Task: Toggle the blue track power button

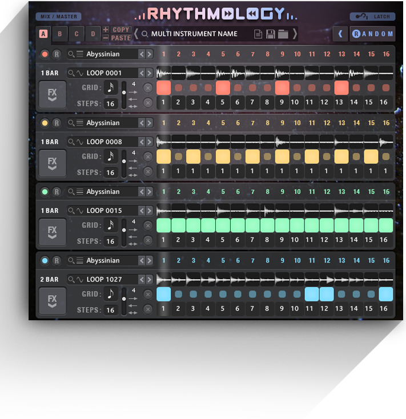Action: coord(45,260)
